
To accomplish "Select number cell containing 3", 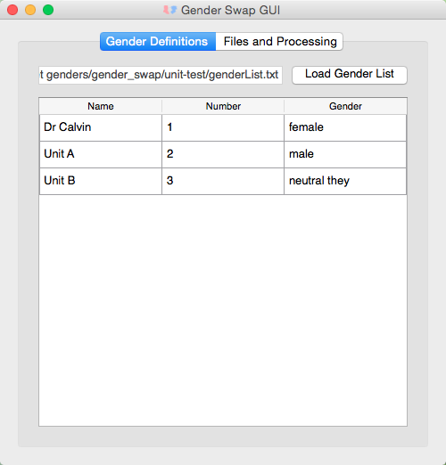I will pos(223,181).
